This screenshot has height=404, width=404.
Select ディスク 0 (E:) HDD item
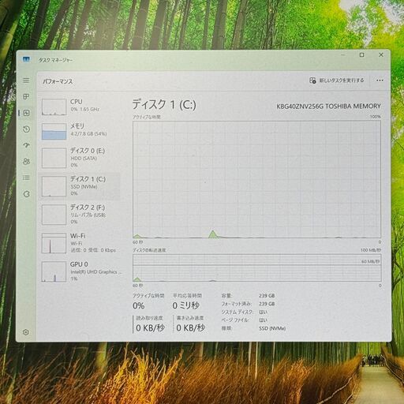[80, 158]
